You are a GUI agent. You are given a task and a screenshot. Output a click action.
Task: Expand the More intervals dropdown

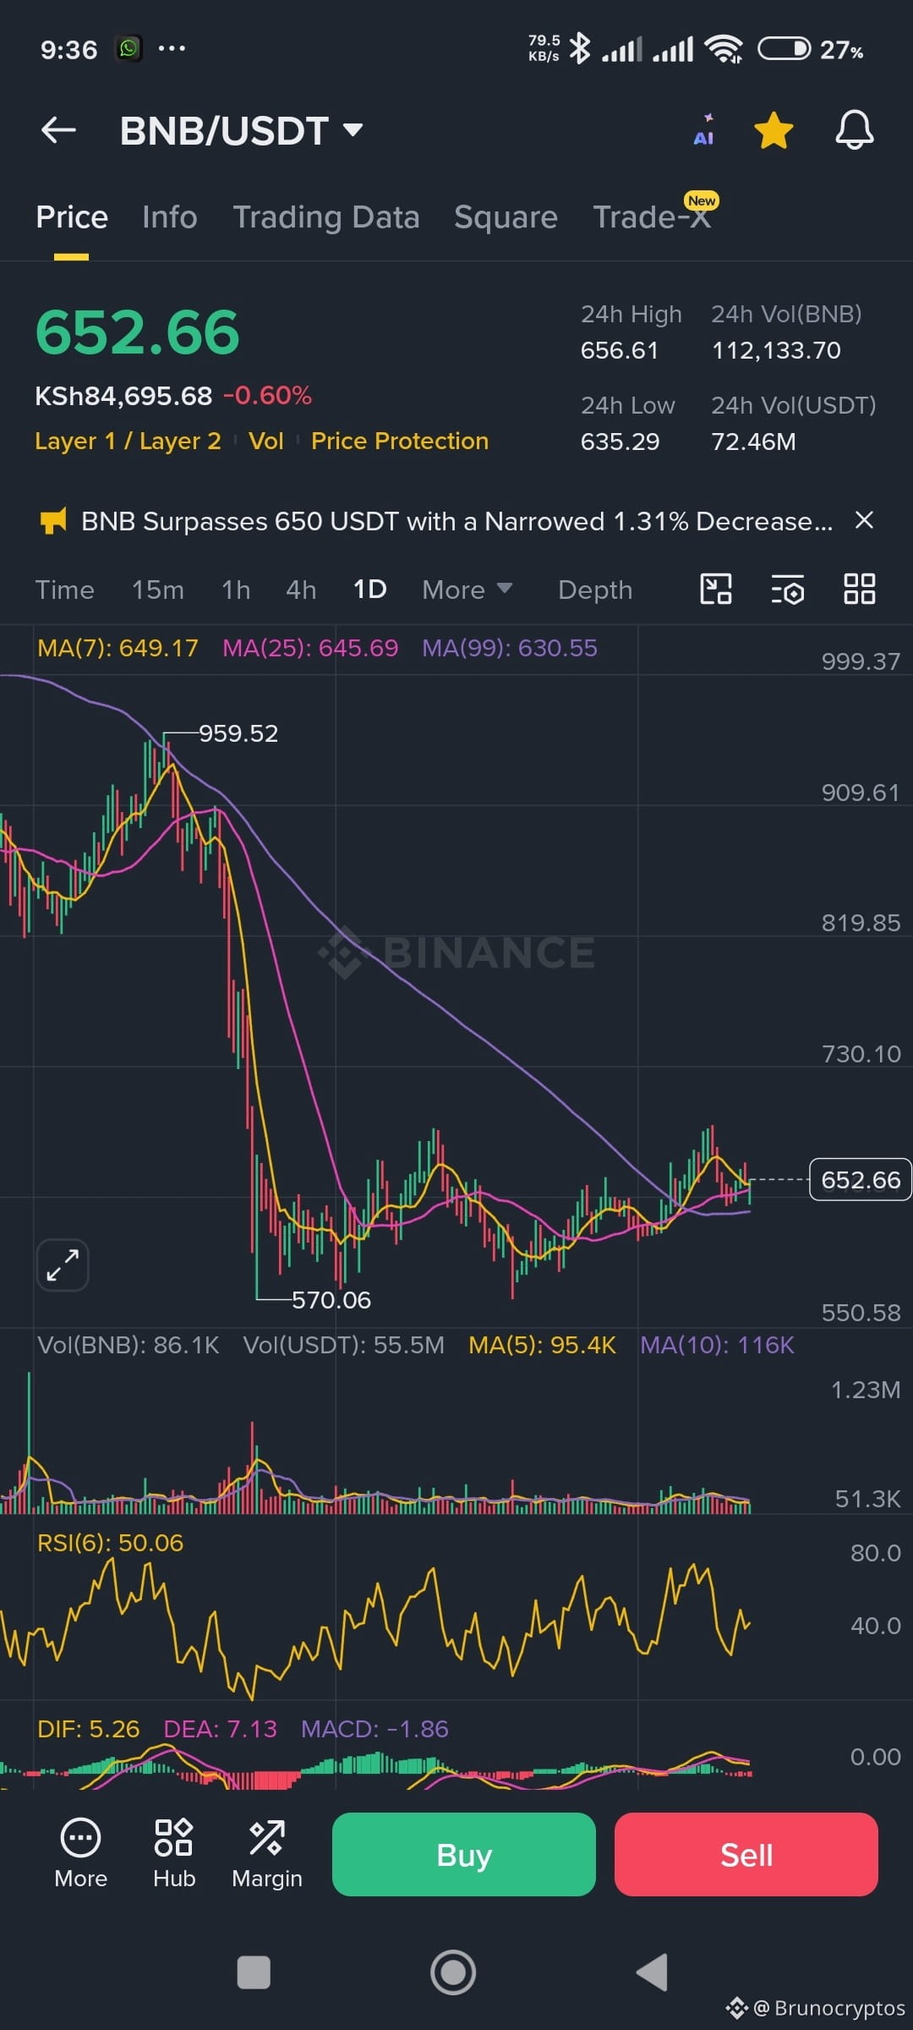click(467, 590)
